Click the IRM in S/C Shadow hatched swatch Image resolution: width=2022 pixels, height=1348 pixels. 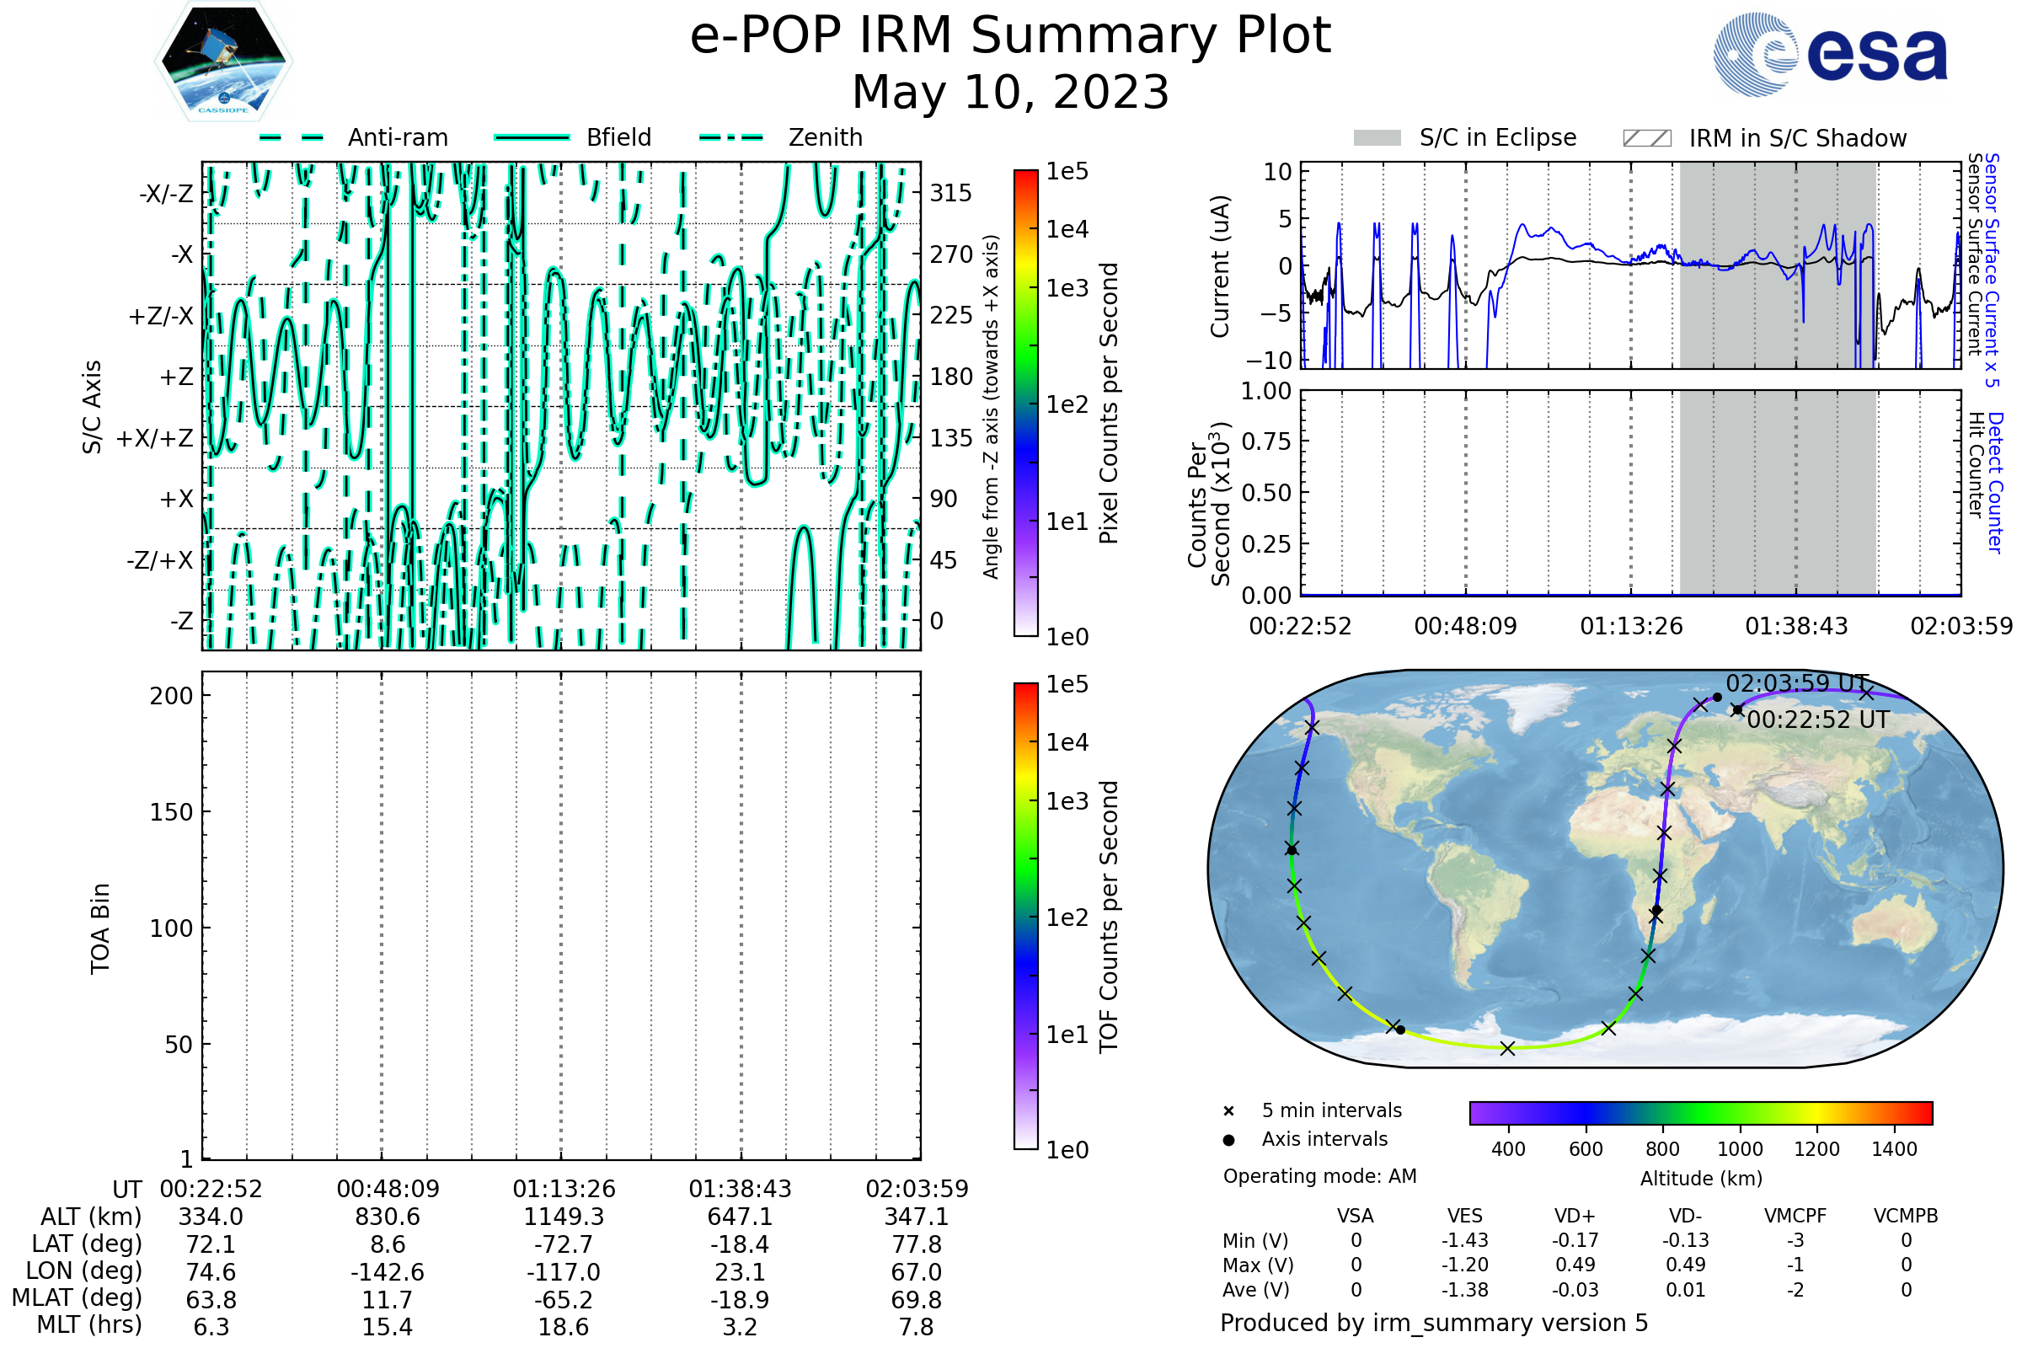point(1646,138)
